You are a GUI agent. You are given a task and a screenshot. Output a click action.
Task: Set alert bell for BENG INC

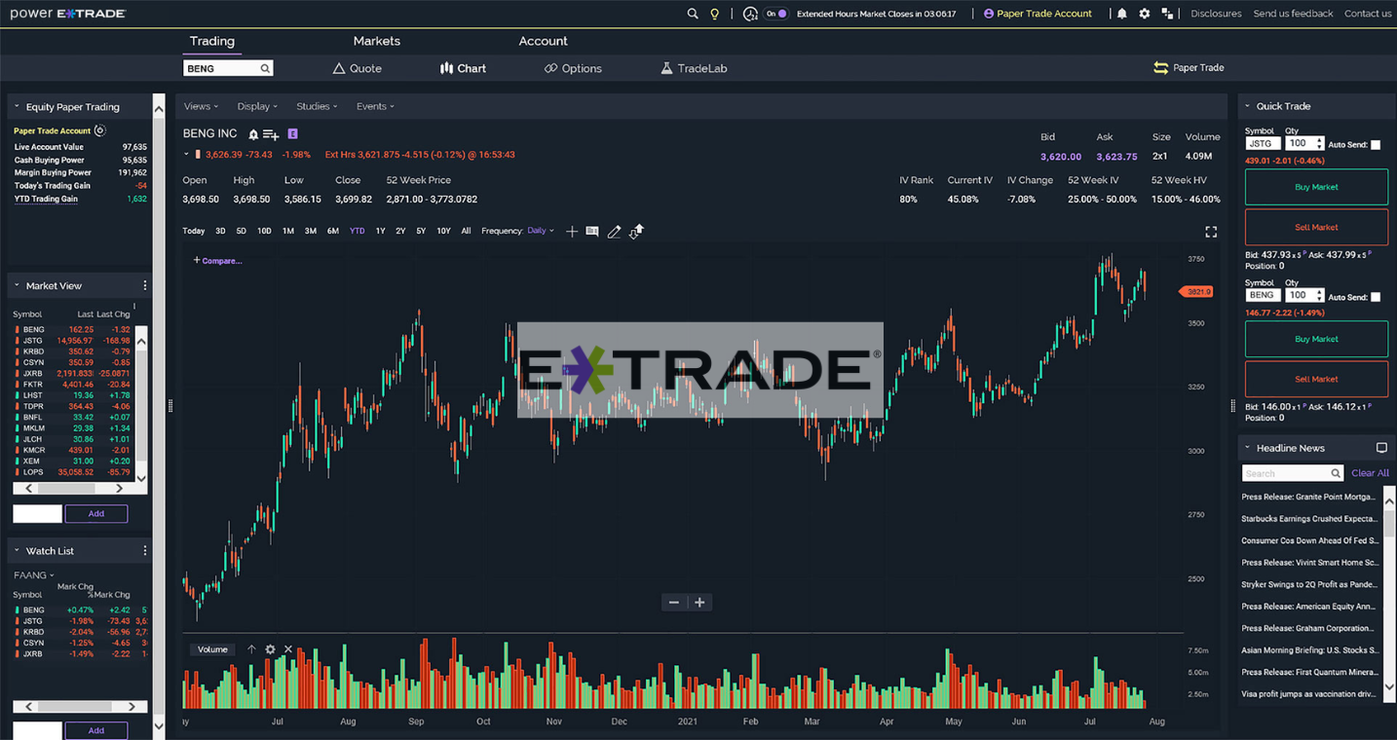pos(253,134)
